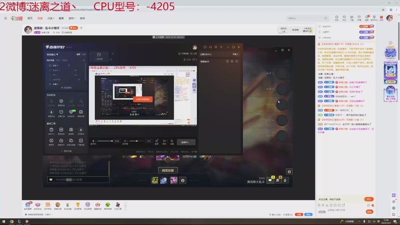The image size is (400, 225).
Task: Open the 消息 messages icon with the badge
Action: (366, 18)
